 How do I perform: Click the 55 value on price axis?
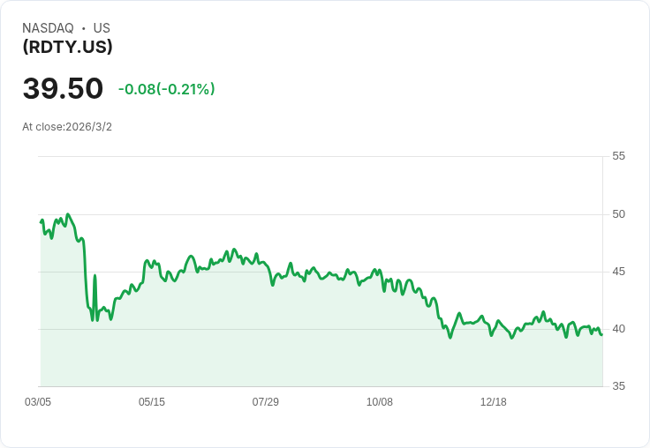pyautogui.click(x=618, y=156)
